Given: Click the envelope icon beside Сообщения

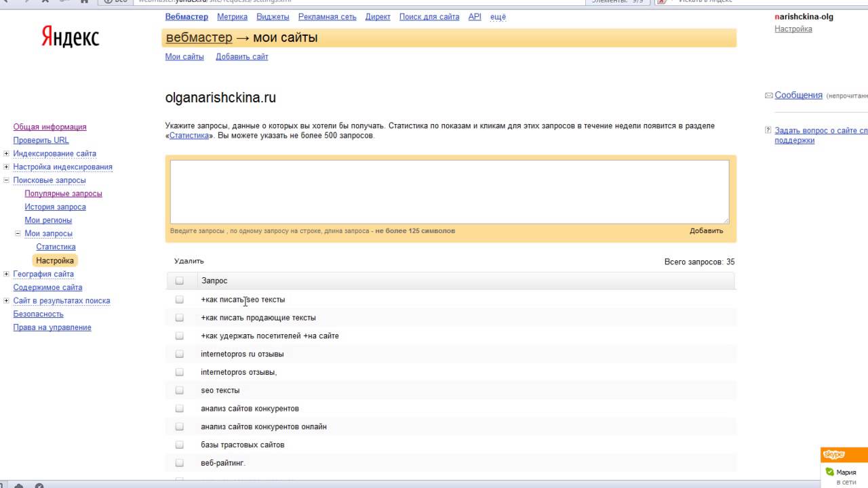Looking at the screenshot, I should pos(768,96).
